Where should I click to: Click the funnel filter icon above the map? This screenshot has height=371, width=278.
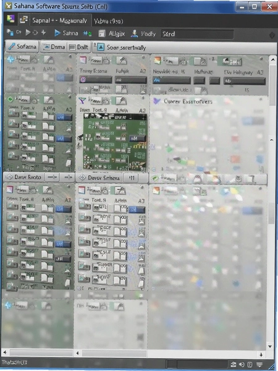coord(82,101)
